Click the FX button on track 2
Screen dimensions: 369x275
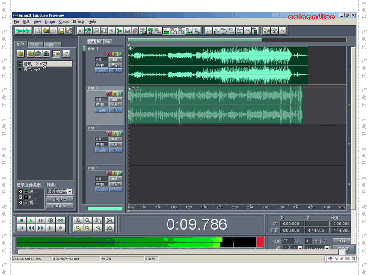[116, 110]
